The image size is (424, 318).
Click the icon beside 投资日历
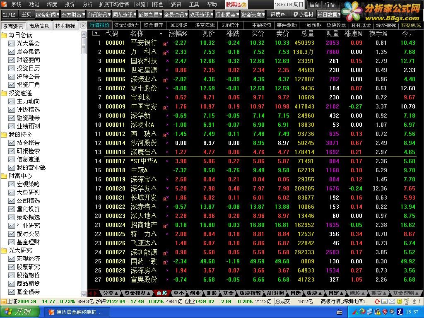(11, 68)
